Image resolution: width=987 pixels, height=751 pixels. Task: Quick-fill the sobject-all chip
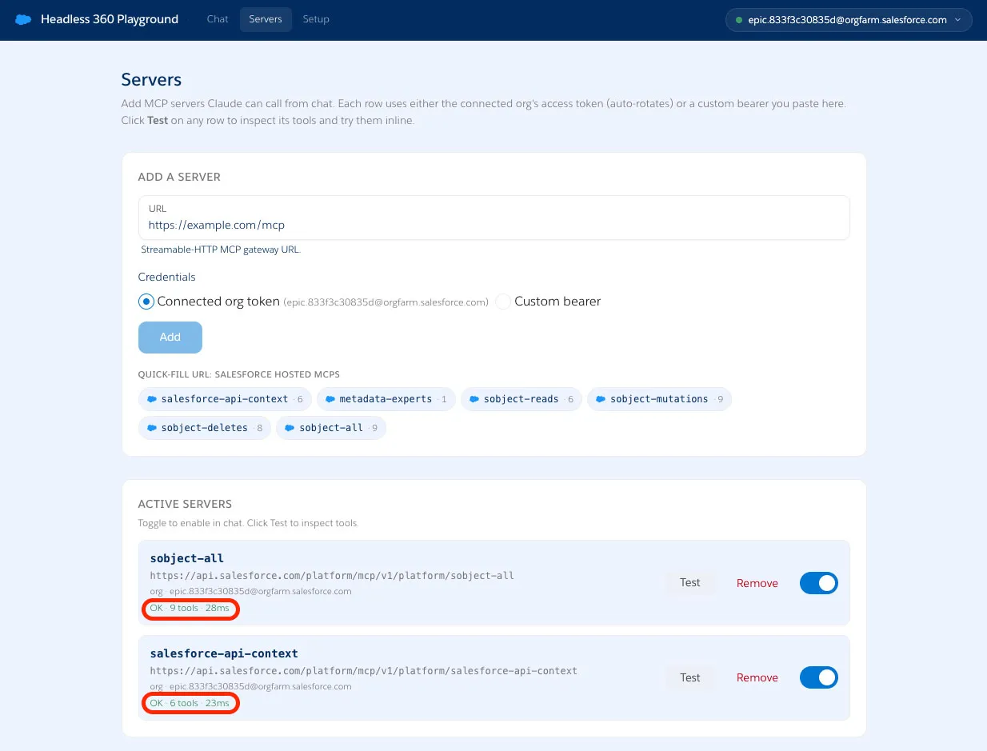tap(331, 428)
